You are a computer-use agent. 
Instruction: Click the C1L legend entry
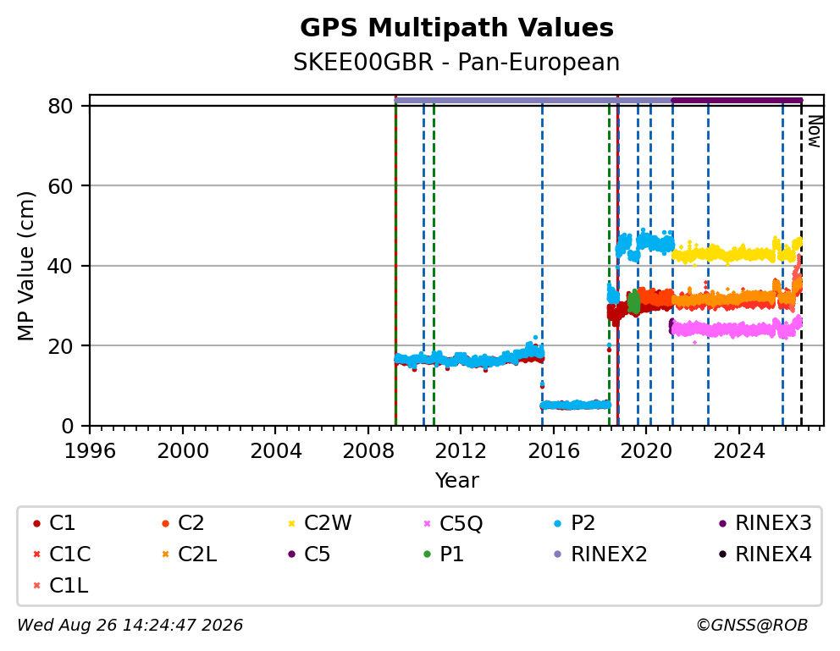[x=60, y=586]
